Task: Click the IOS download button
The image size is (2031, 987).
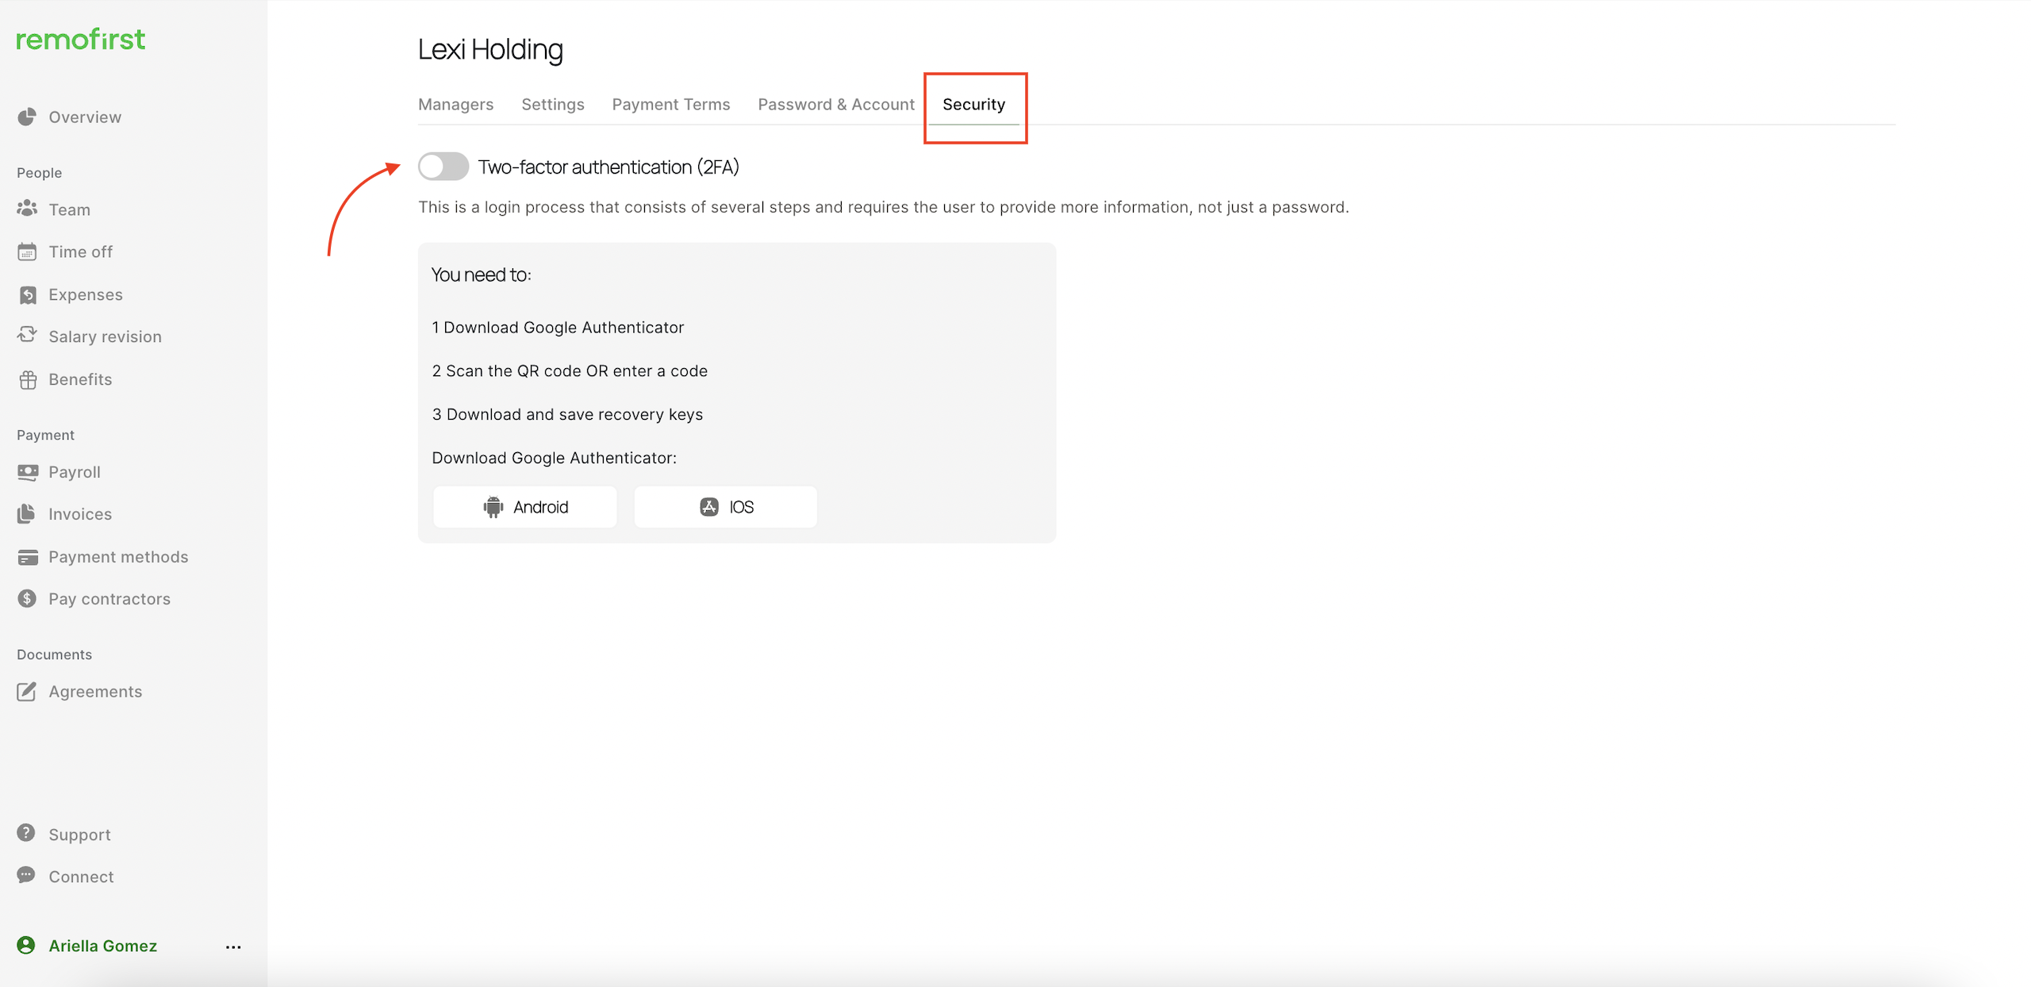Action: pyautogui.click(x=725, y=507)
